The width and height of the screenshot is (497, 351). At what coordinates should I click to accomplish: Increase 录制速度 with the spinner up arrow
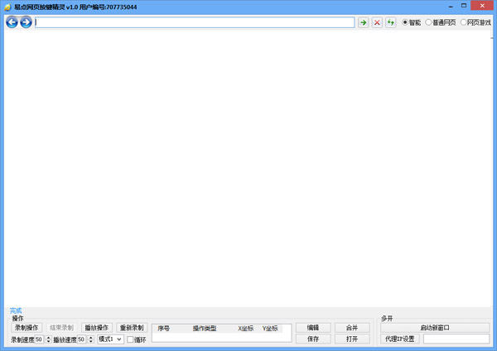coord(48,338)
